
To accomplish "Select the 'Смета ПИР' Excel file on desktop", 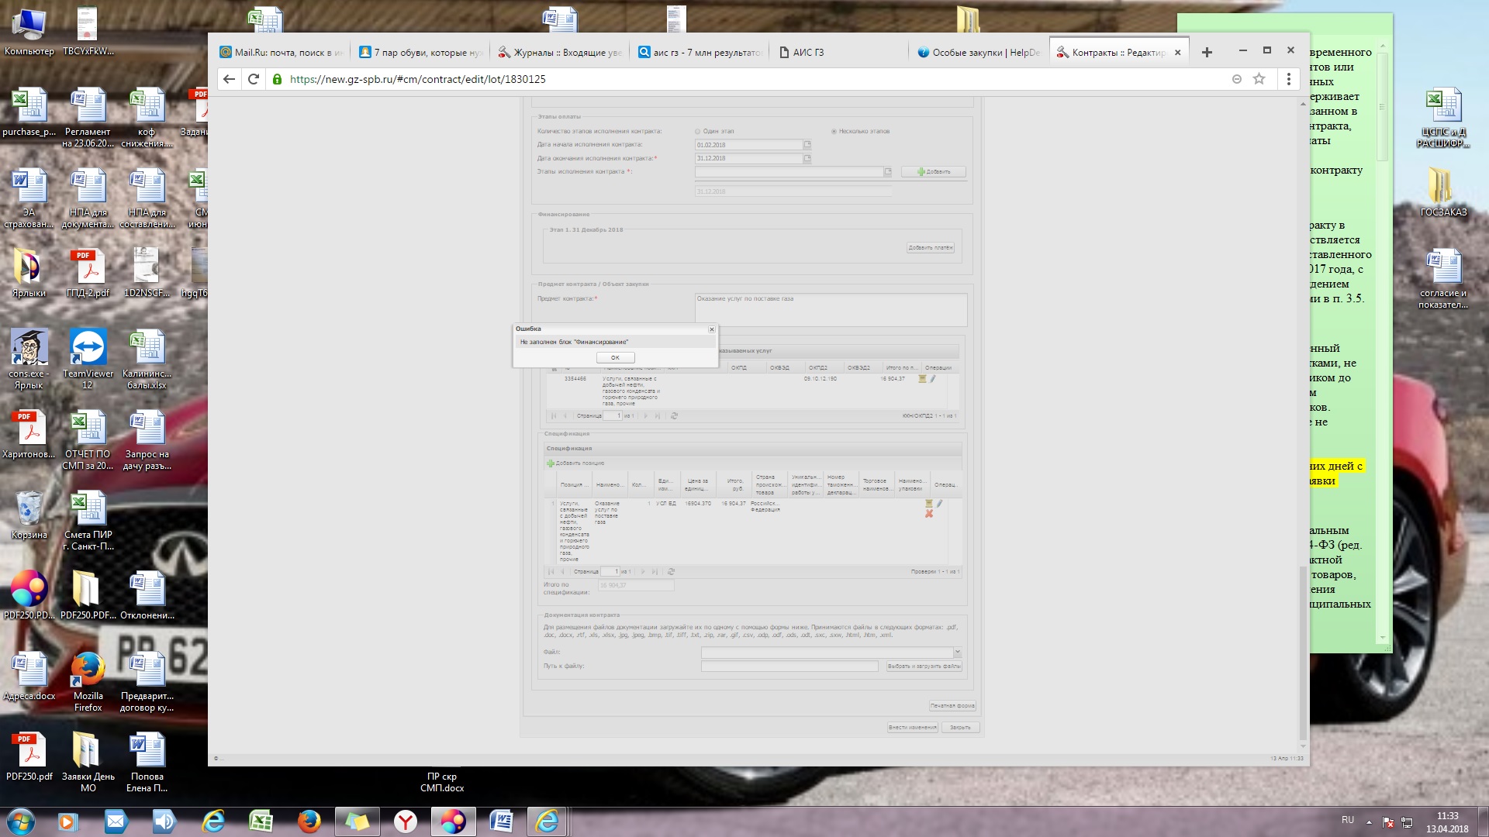I will coord(88,520).
